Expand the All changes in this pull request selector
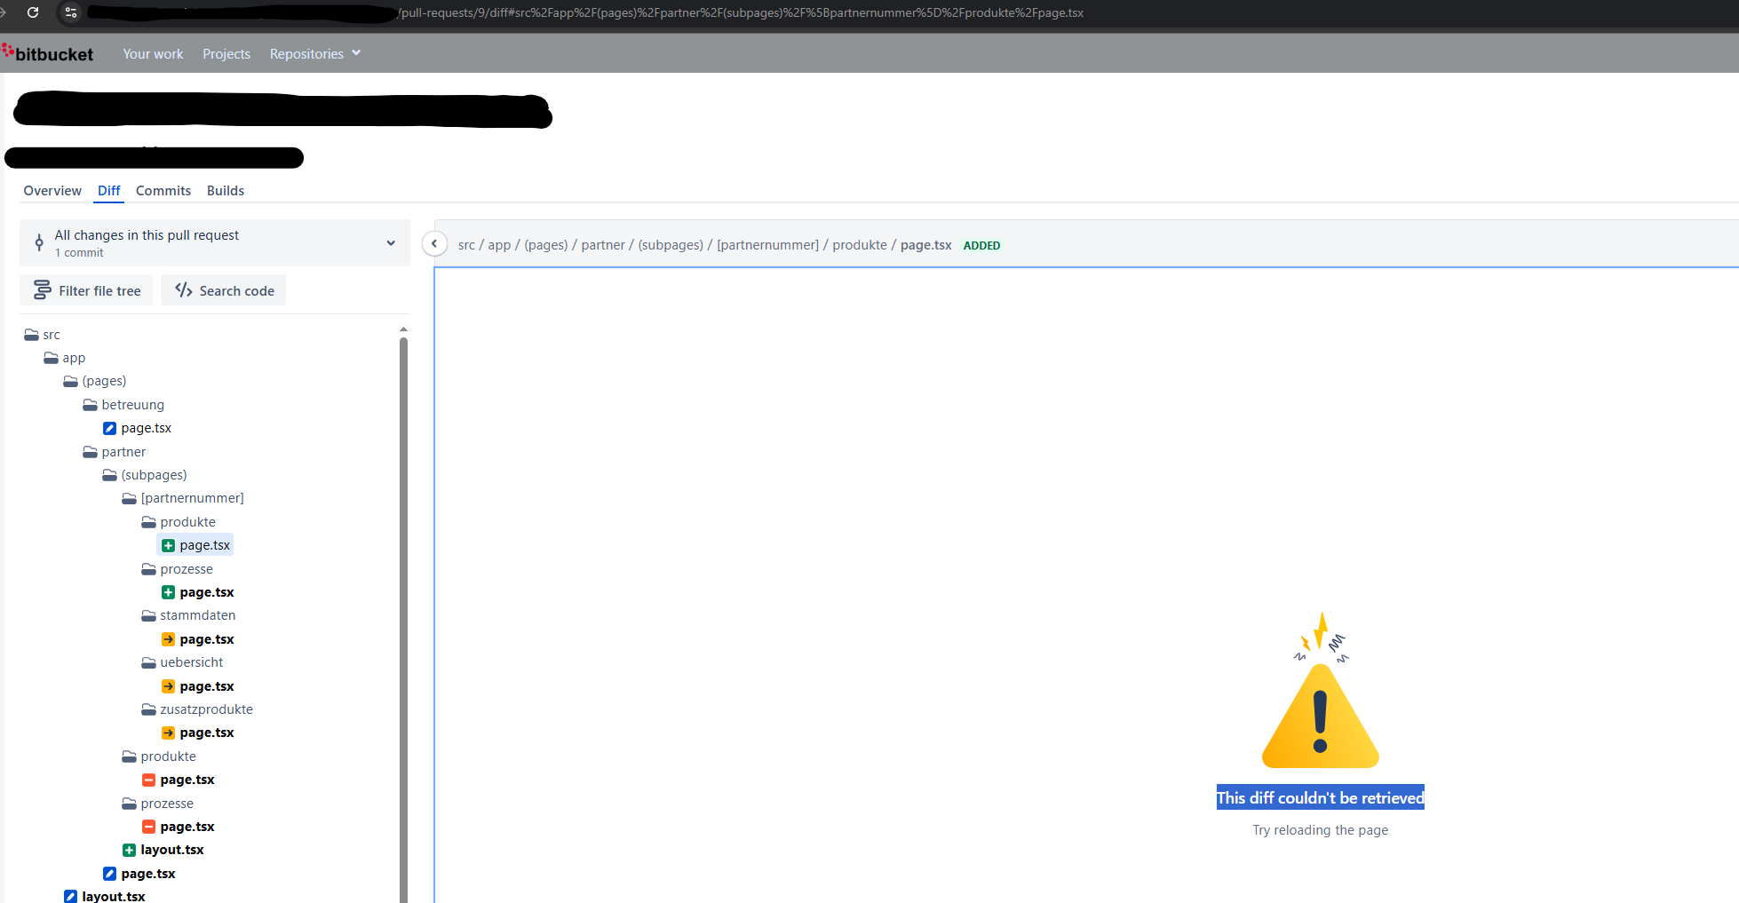This screenshot has width=1739, height=903. point(215,242)
